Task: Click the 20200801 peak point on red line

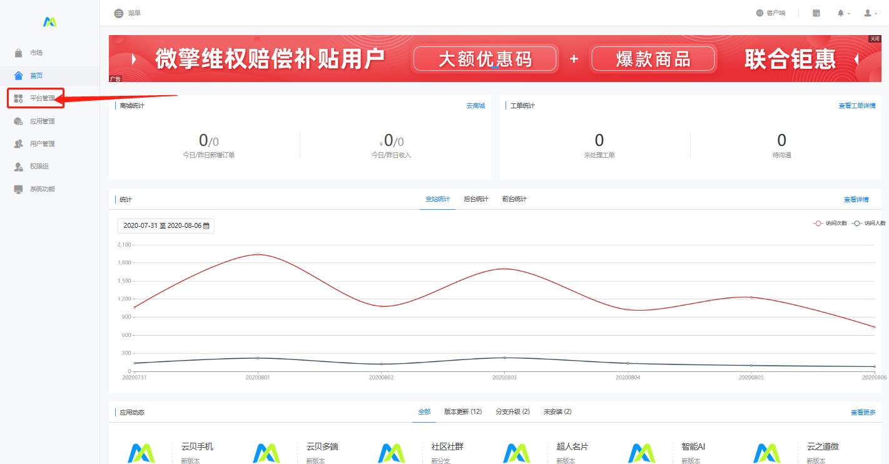Action: 258,254
